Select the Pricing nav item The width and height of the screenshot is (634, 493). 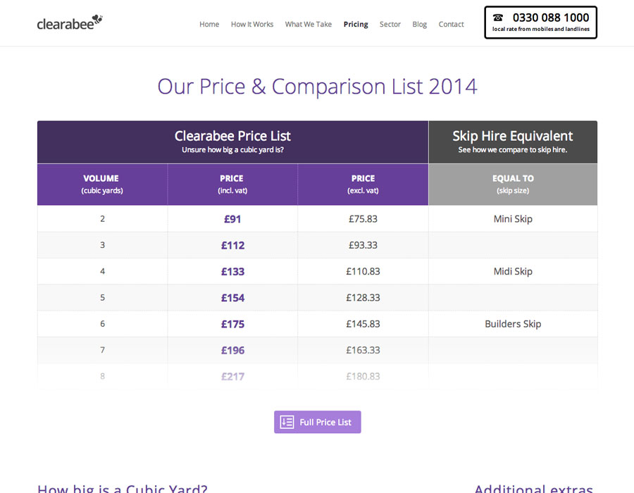356,24
